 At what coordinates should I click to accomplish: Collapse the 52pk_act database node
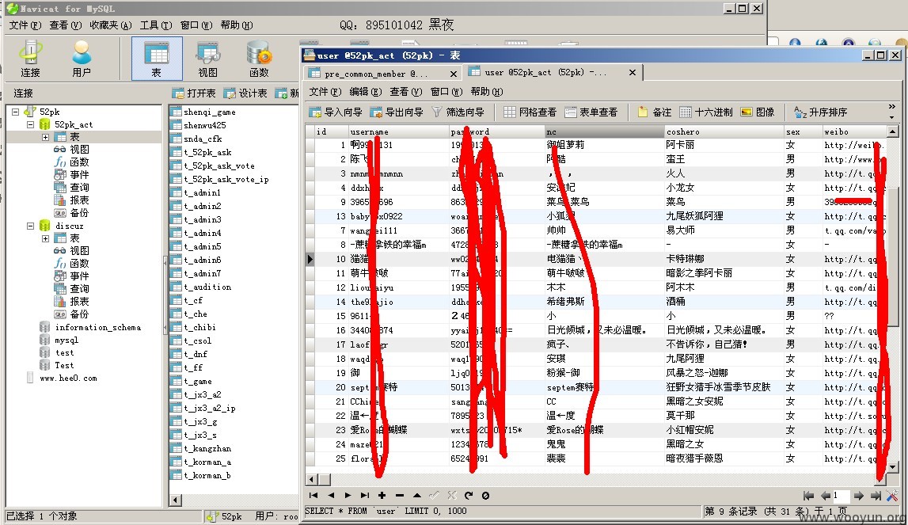click(31, 124)
